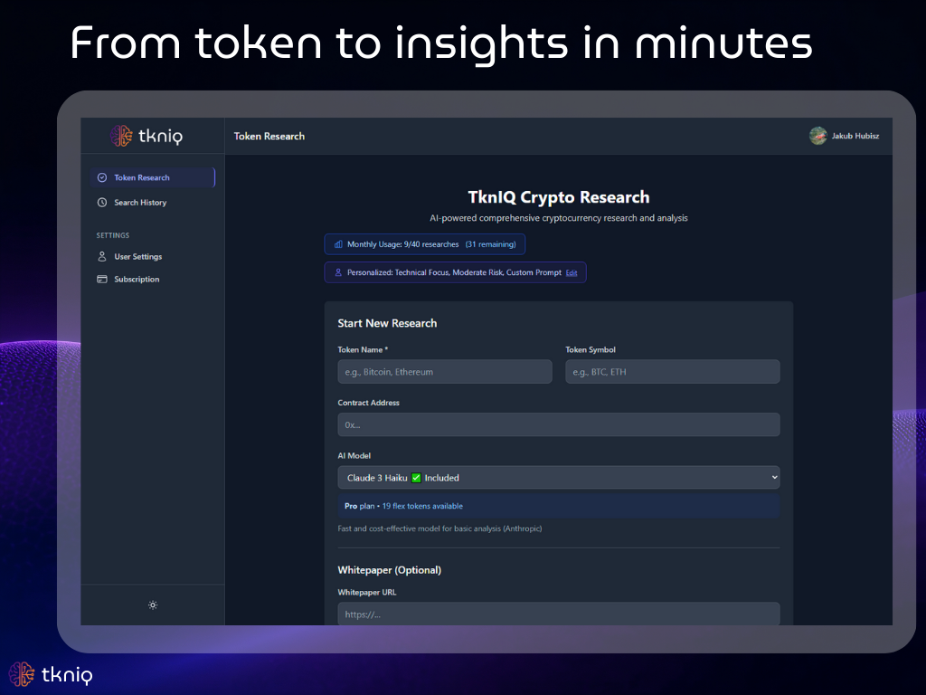Click the tkniq brain logo in app header

(122, 136)
